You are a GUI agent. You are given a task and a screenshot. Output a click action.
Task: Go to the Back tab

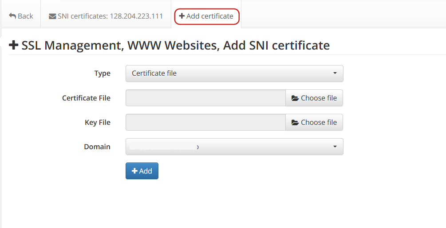pos(21,16)
